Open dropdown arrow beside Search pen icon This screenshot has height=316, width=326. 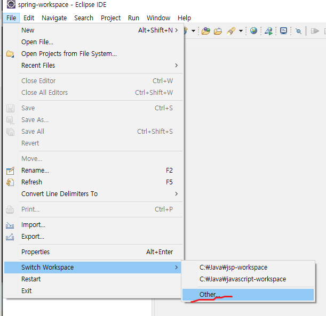coord(241,31)
